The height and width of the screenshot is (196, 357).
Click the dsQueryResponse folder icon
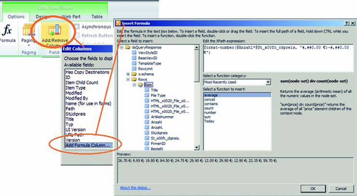[x=128, y=47]
